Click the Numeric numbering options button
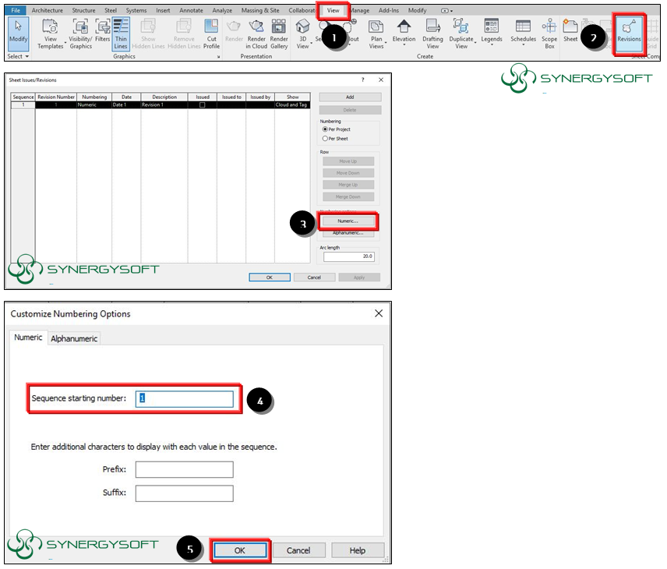Image resolution: width=667 pixels, height=569 pixels. (x=348, y=222)
